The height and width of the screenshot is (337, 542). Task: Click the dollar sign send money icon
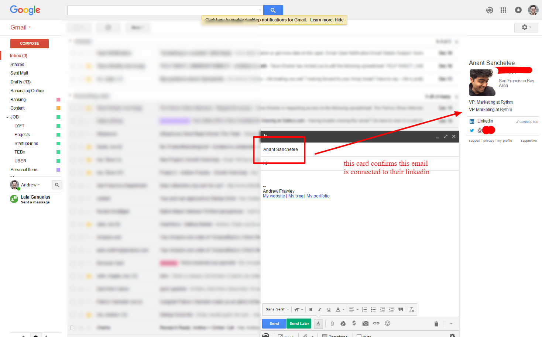354,323
